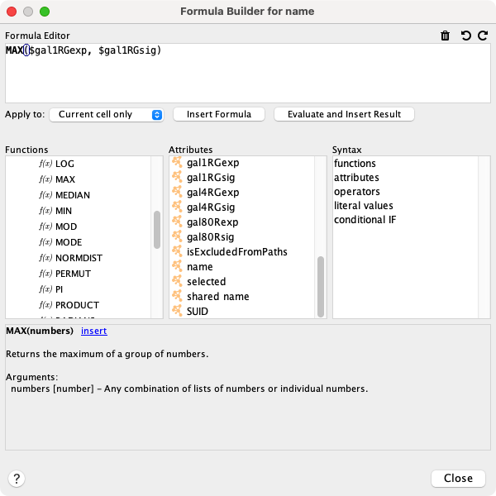The width and height of the screenshot is (496, 496).
Task: Click the isExcludedFromPaths attribute icon
Action: click(177, 252)
